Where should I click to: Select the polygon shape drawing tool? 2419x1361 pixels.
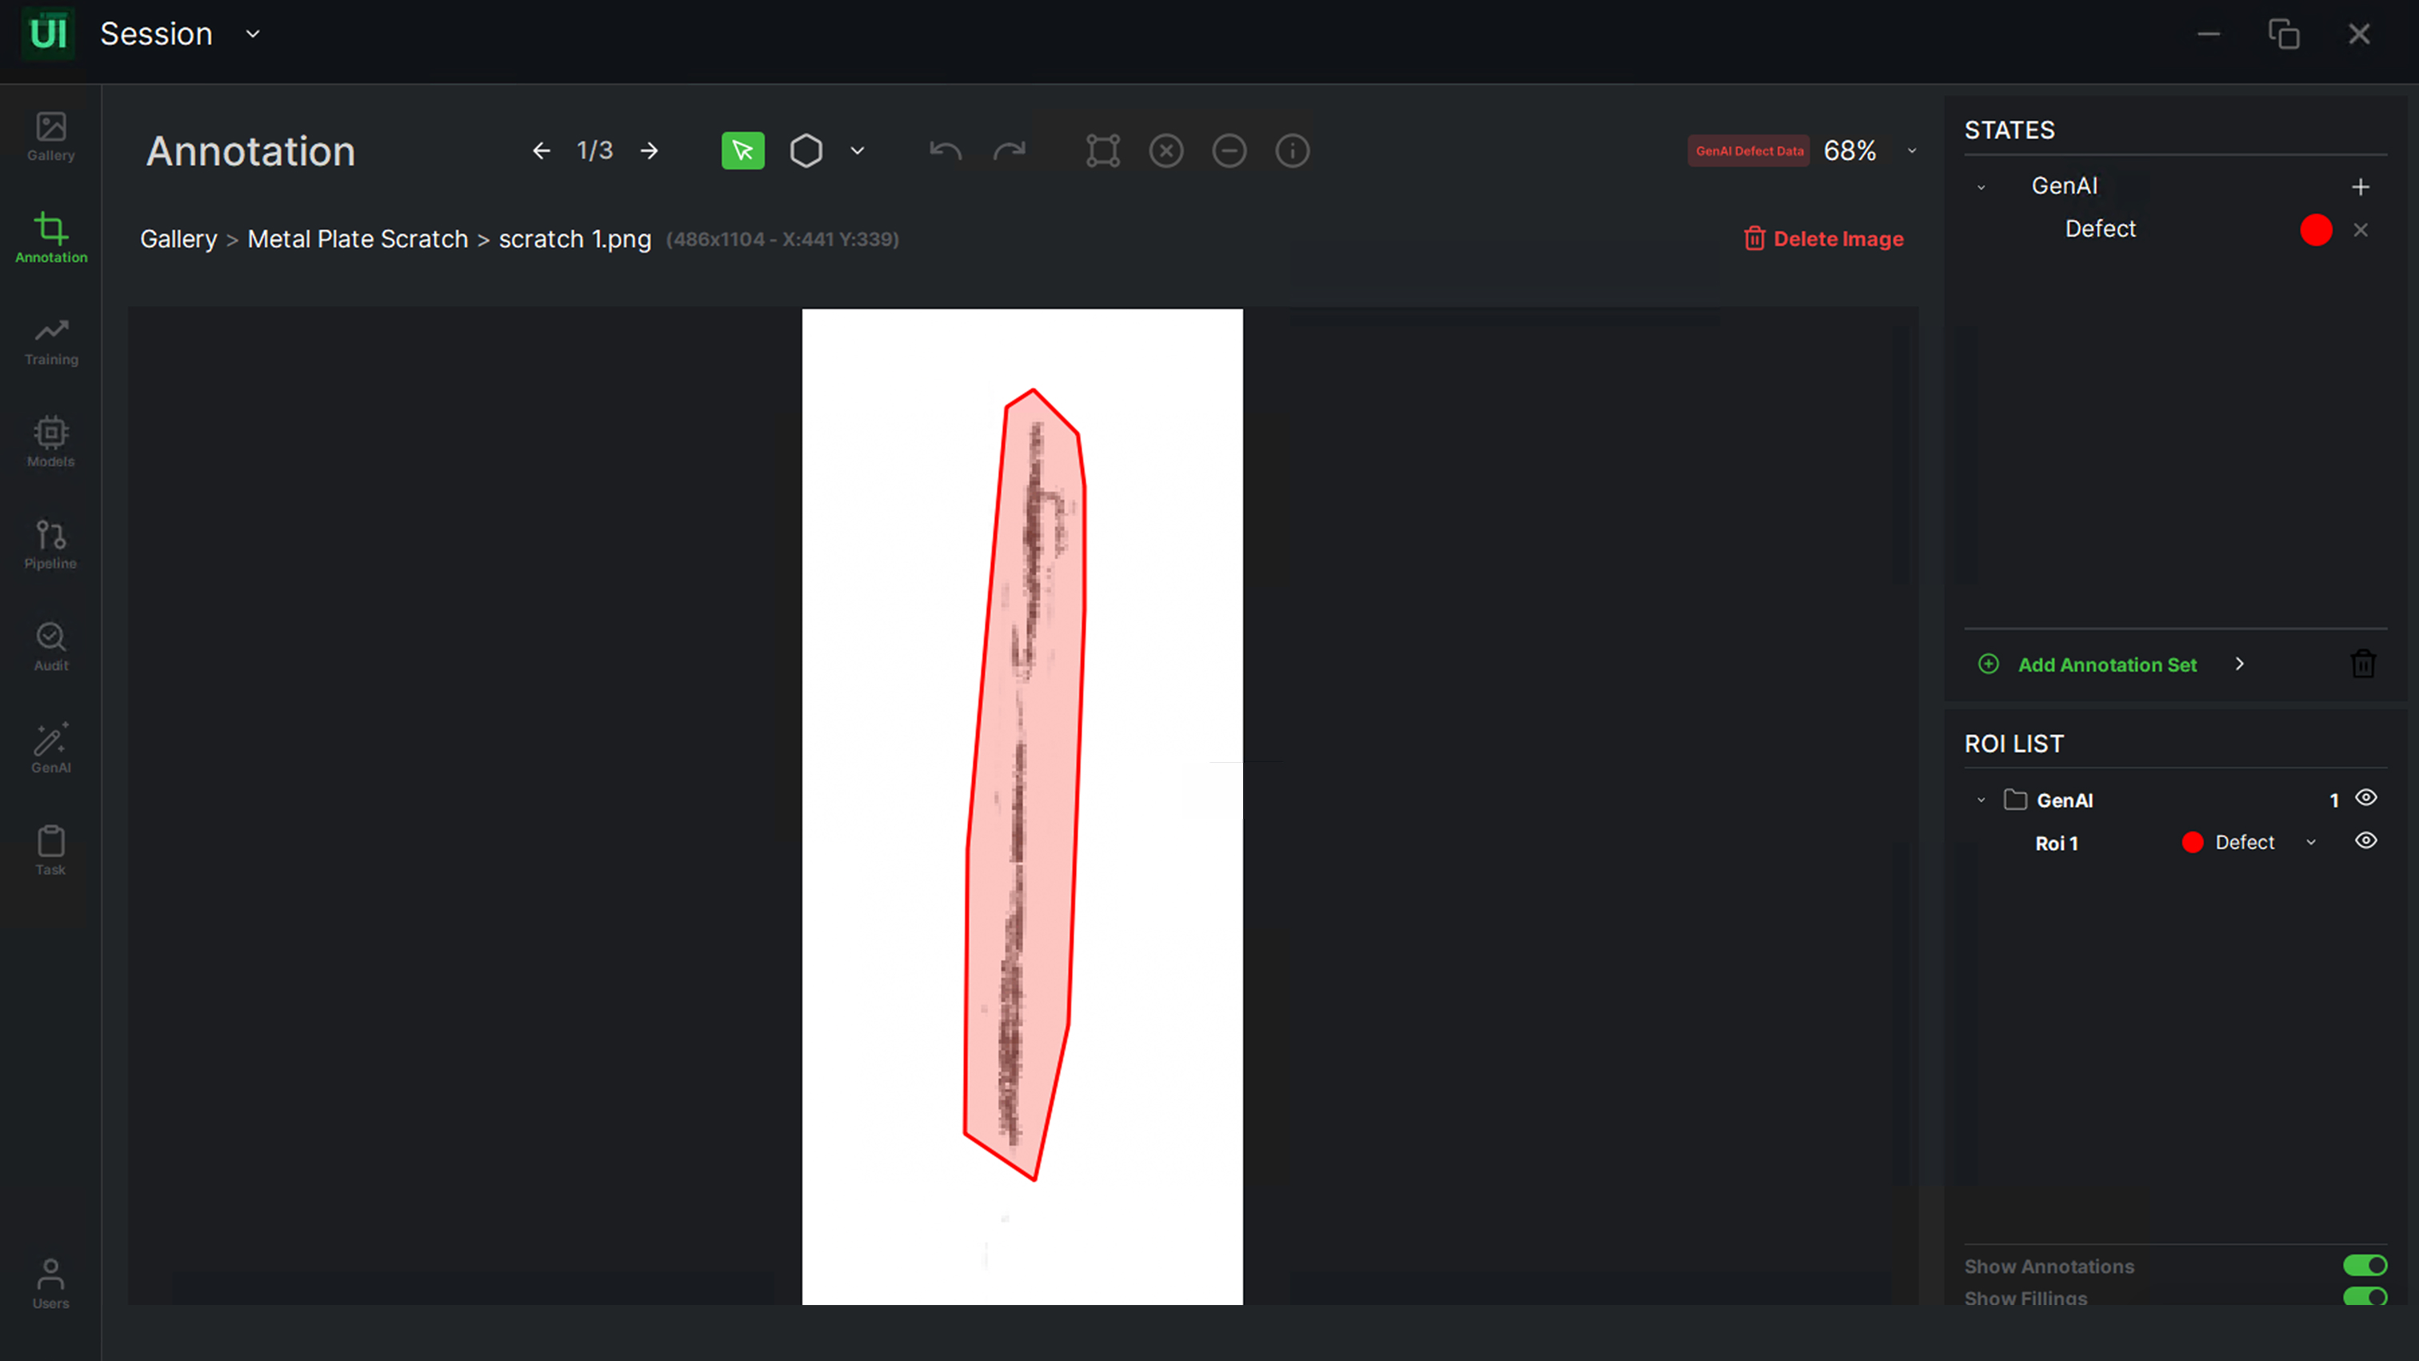click(806, 150)
